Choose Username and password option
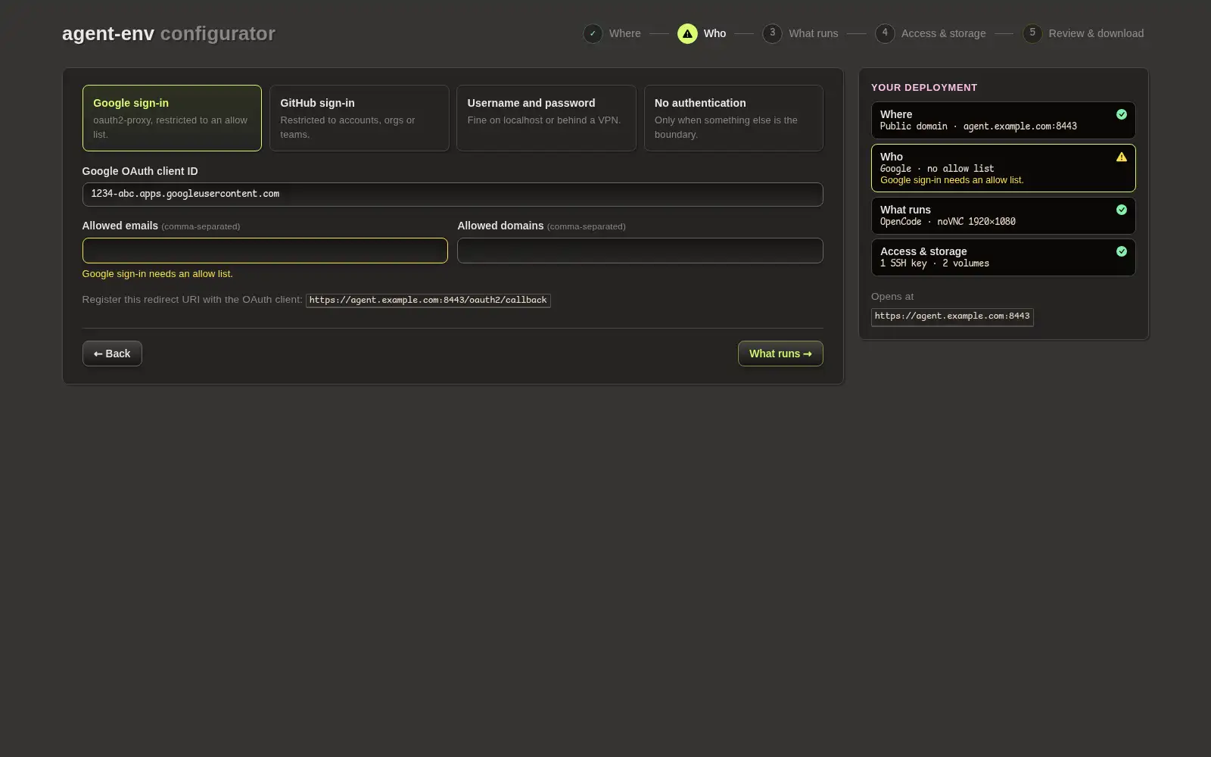This screenshot has height=757, width=1211. [546, 118]
